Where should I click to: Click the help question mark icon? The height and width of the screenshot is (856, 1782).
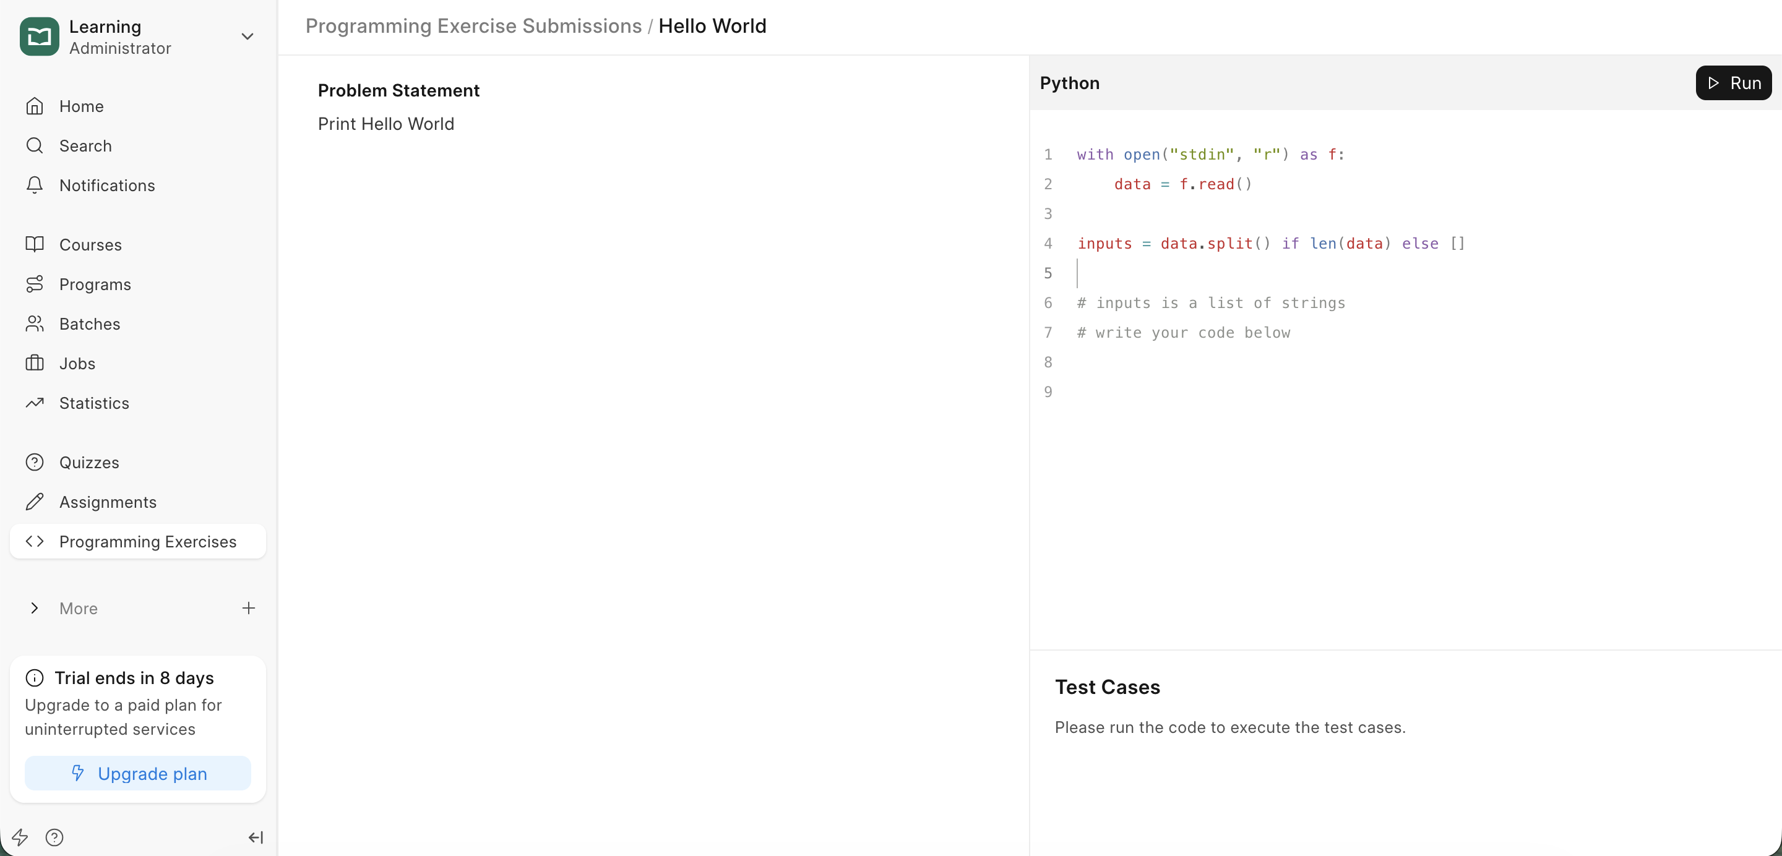(54, 837)
